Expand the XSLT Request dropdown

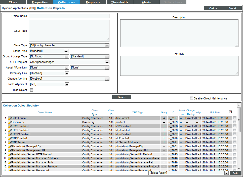(107, 62)
